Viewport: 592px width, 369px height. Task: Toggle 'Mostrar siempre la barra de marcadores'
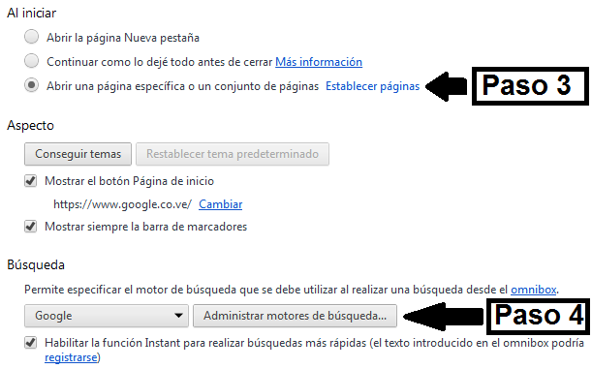(x=31, y=227)
